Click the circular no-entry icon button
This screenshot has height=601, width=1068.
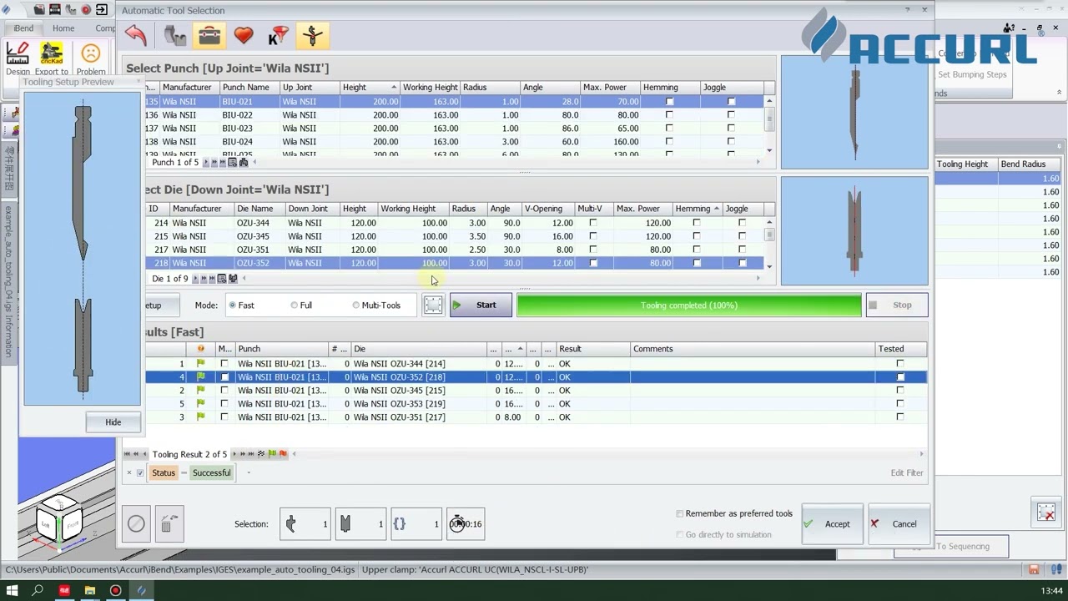136,524
